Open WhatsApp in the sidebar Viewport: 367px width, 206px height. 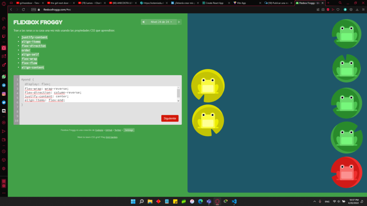(x=4, y=77)
